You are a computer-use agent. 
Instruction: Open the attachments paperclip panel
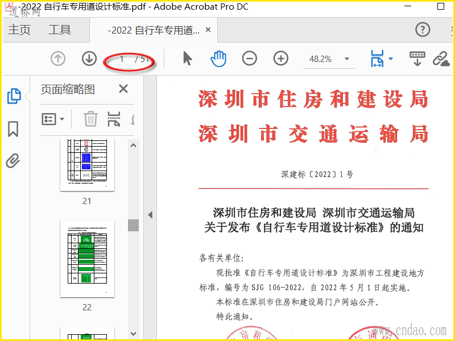[x=13, y=161]
